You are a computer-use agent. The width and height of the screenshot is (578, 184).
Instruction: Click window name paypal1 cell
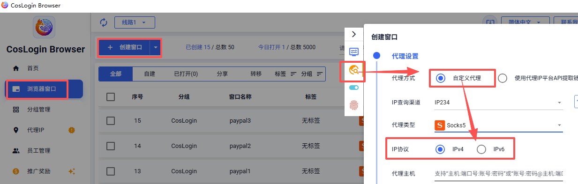point(240,171)
